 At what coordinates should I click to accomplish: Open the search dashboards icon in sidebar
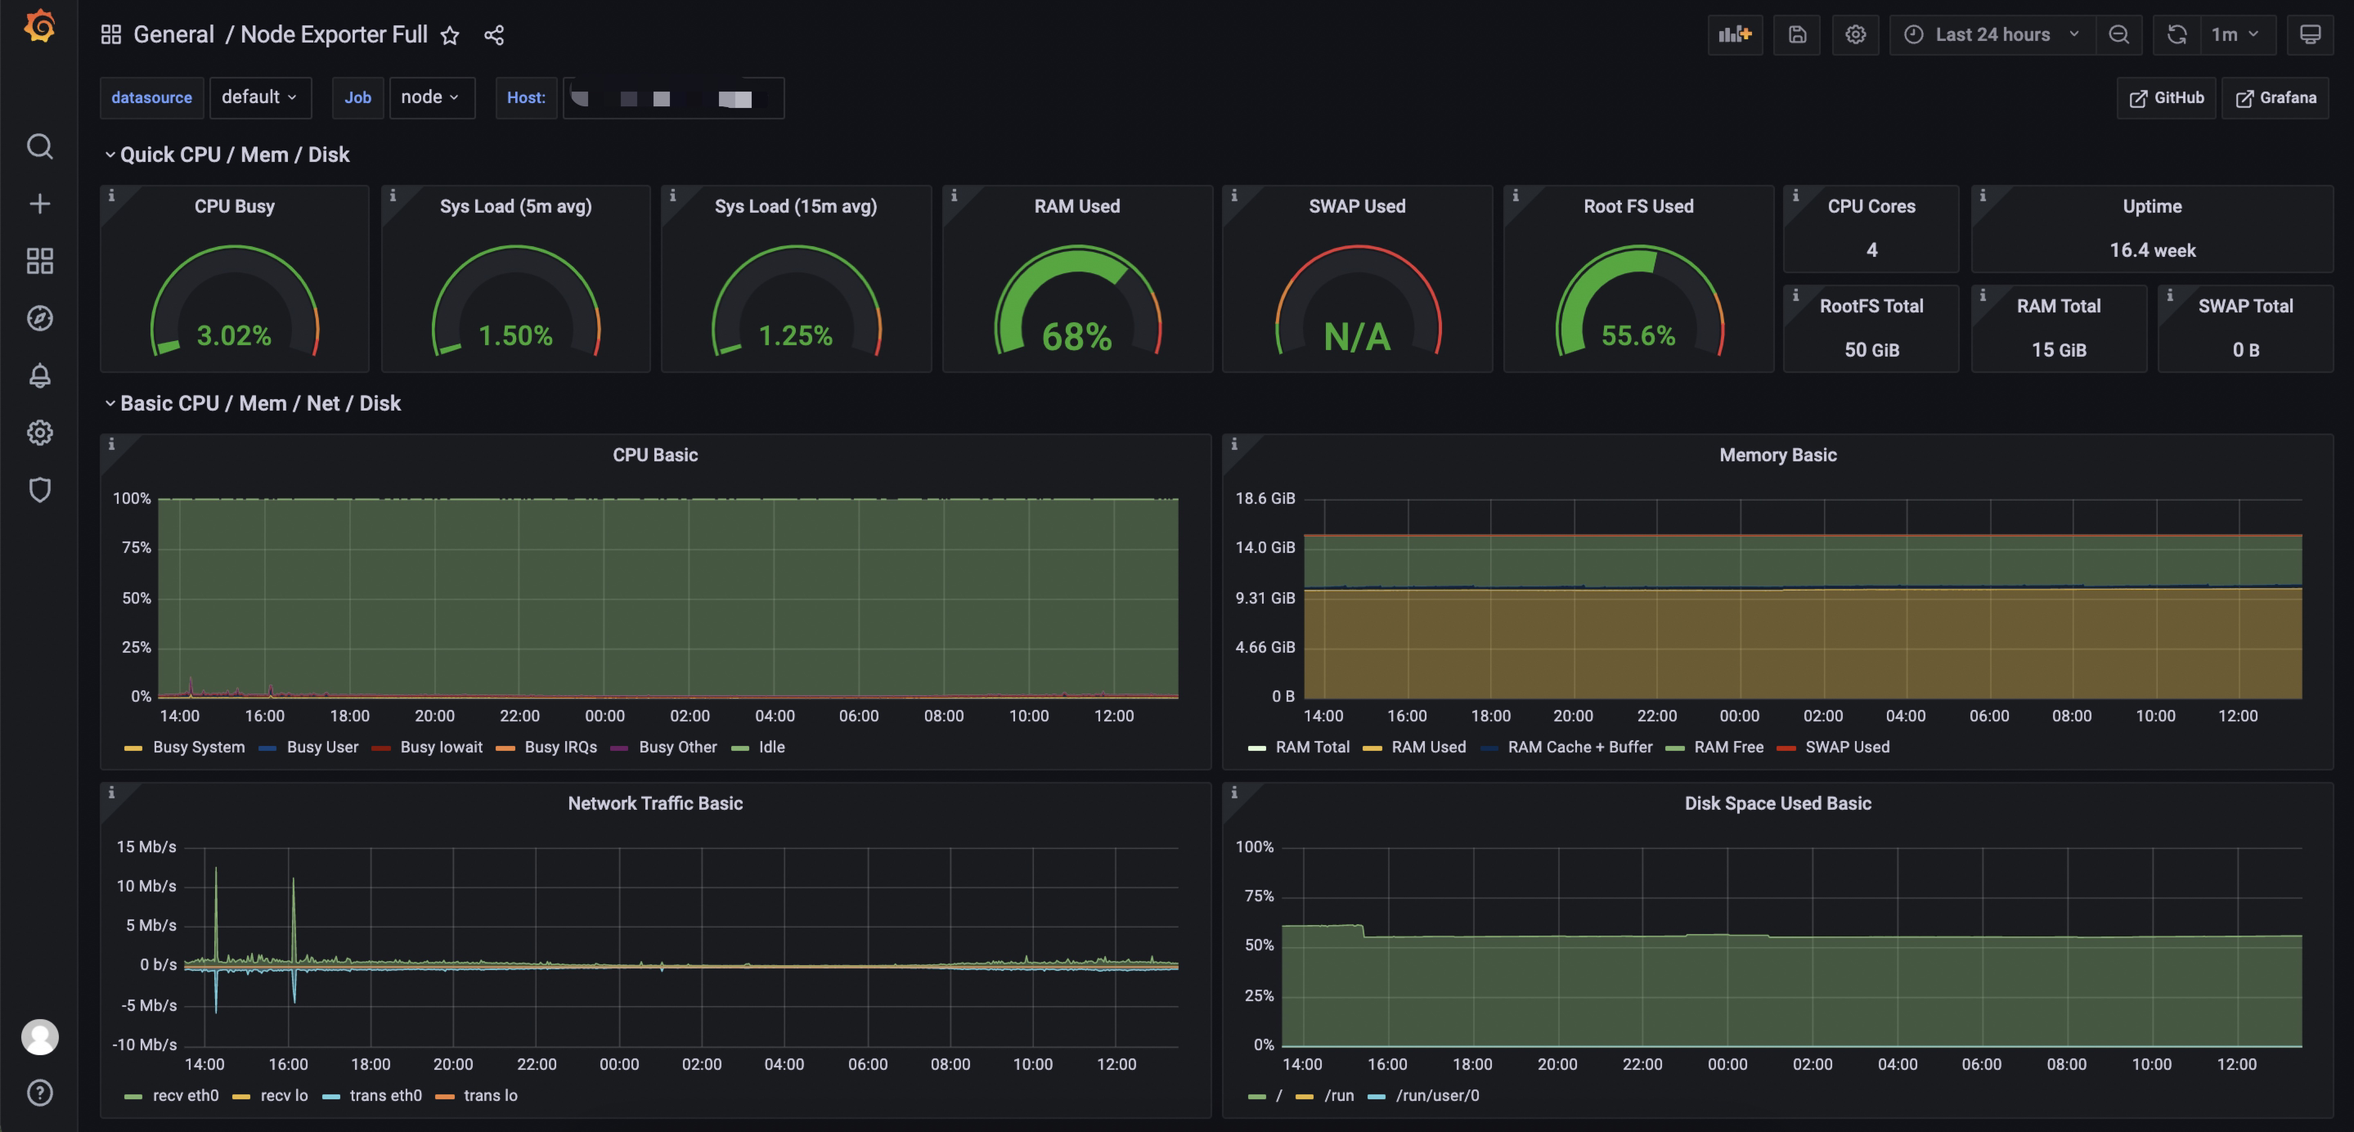tap(39, 146)
